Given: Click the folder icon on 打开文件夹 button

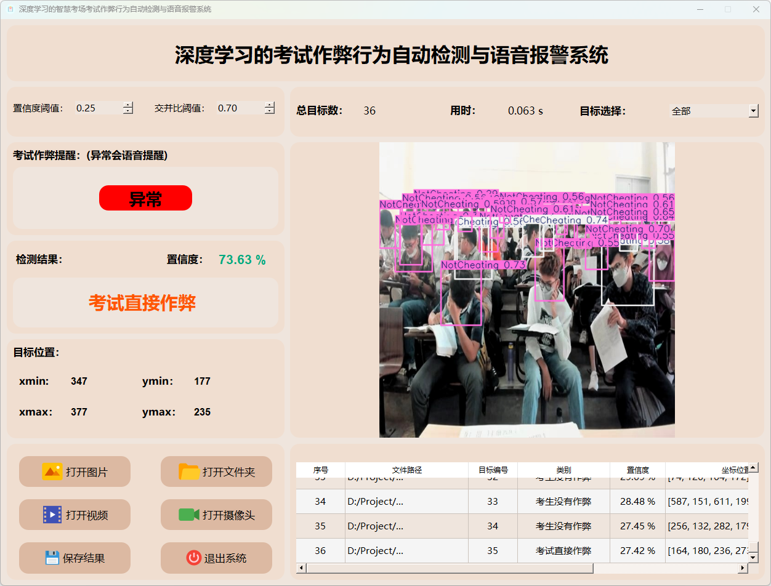Looking at the screenshot, I should click(189, 472).
